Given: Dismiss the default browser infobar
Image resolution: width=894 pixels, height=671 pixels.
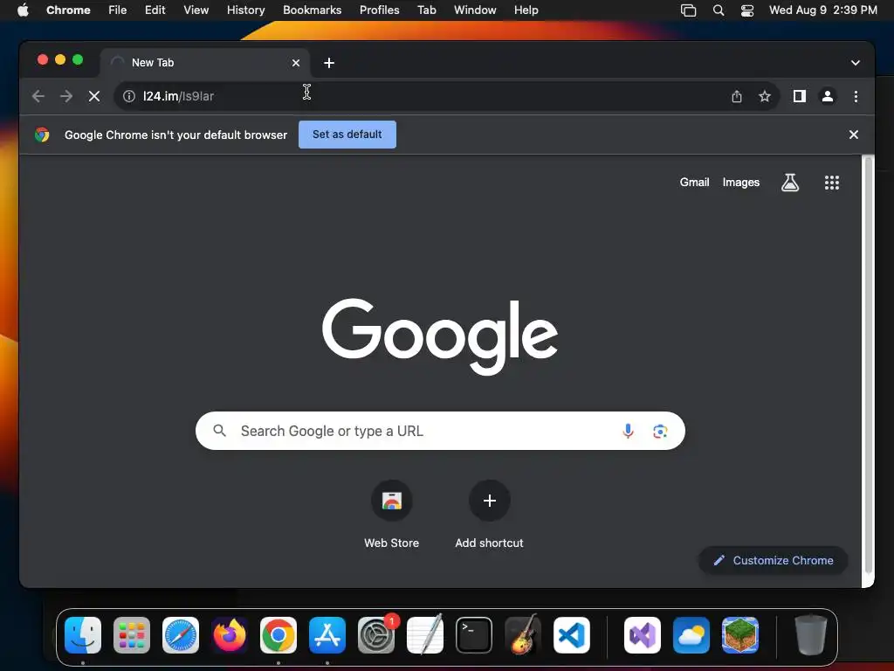Looking at the screenshot, I should pyautogui.click(x=854, y=135).
